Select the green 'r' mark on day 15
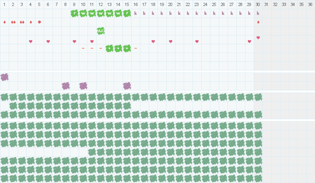 127,13
